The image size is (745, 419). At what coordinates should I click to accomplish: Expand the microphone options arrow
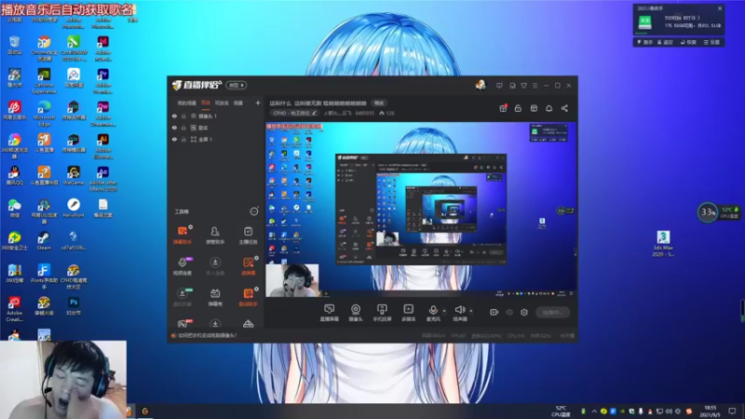(x=444, y=311)
